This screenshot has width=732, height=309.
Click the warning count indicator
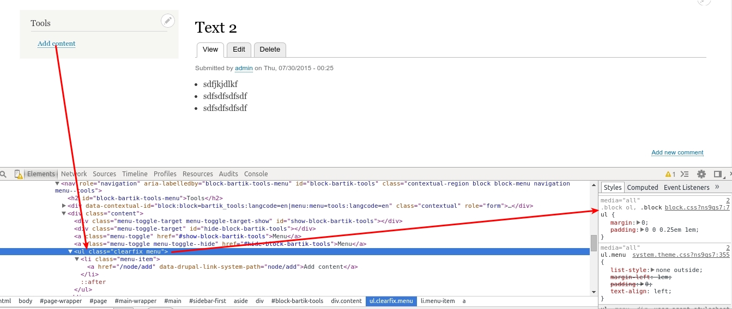670,174
